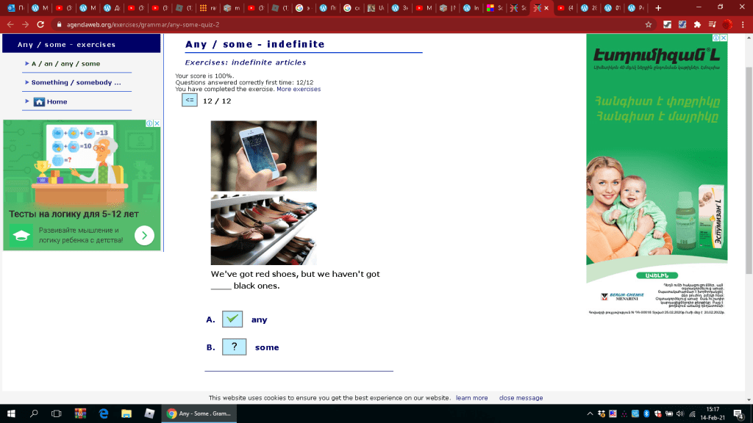Open the Chrome three-dot menu
This screenshot has width=753, height=423.
point(742,24)
